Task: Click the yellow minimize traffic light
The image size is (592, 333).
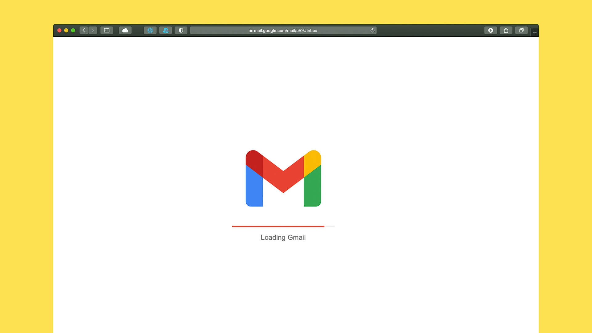Action: pos(66,30)
